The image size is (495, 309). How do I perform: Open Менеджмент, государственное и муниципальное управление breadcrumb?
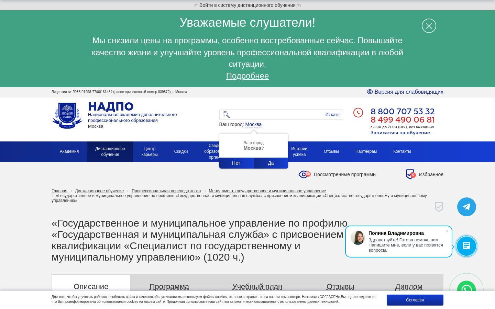(267, 191)
